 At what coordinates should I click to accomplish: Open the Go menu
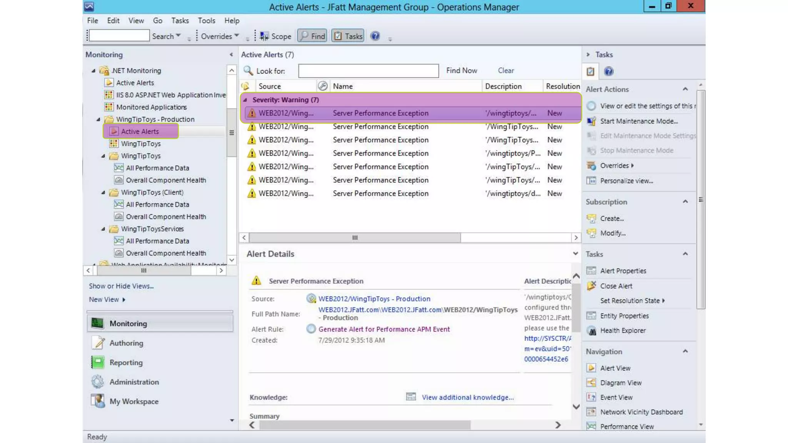157,21
